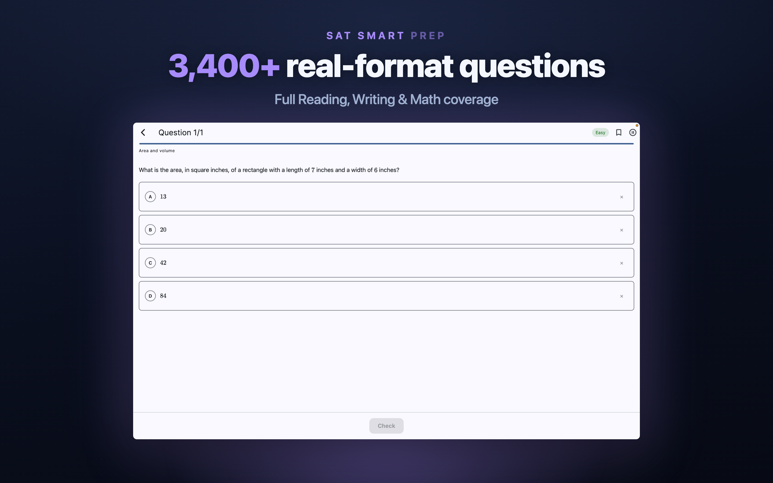Click the Check button
This screenshot has width=773, height=483.
[x=386, y=426]
